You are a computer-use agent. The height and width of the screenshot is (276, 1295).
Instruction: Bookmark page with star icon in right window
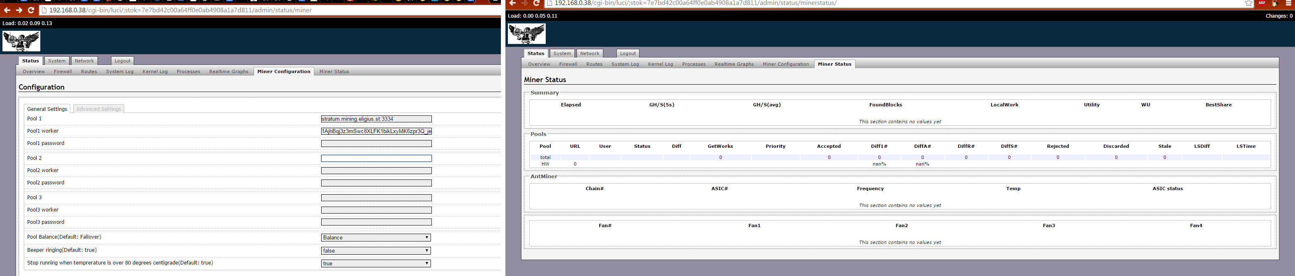pos(1248,3)
